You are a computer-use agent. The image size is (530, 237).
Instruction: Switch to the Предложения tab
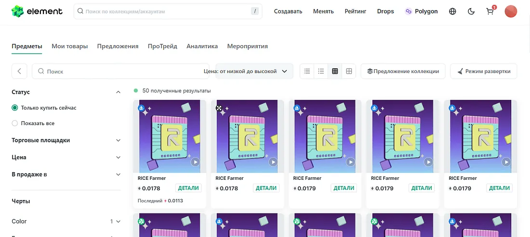pos(118,46)
